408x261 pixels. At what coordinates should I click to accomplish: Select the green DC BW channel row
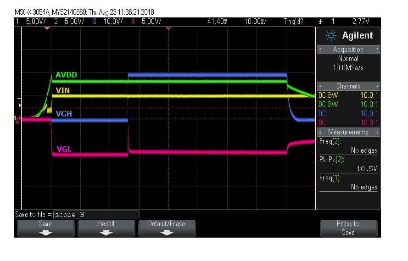coord(348,105)
